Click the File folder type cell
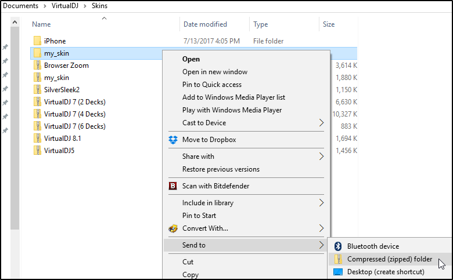 268,41
